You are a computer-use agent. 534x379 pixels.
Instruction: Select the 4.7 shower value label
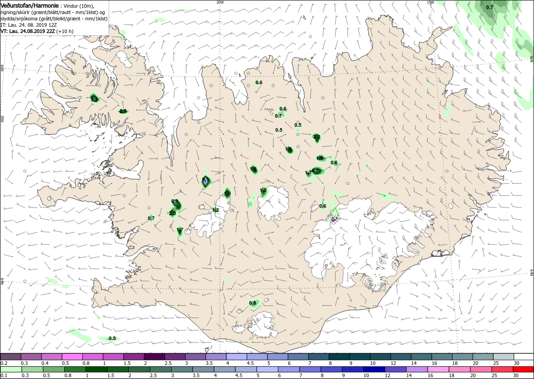(316, 171)
